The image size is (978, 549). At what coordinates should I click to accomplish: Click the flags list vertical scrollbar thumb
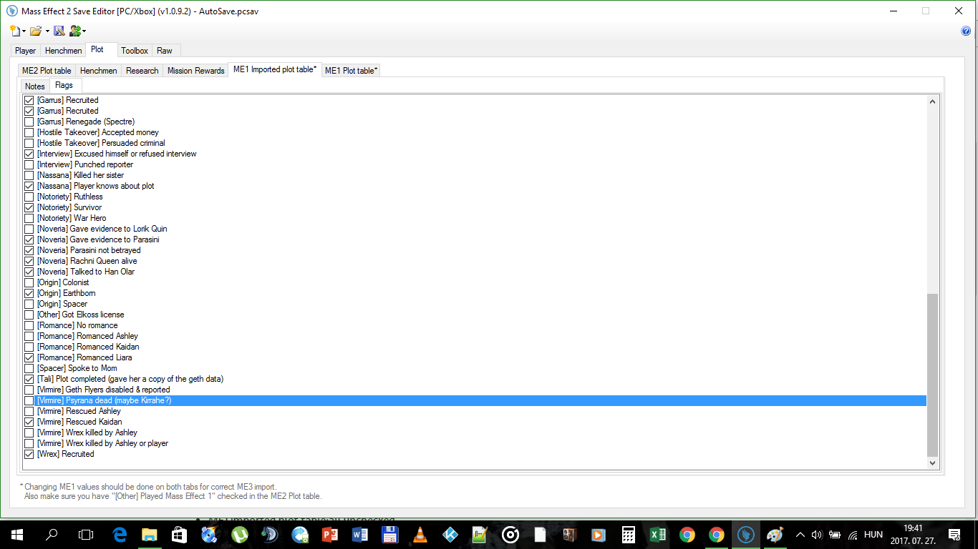(x=932, y=375)
